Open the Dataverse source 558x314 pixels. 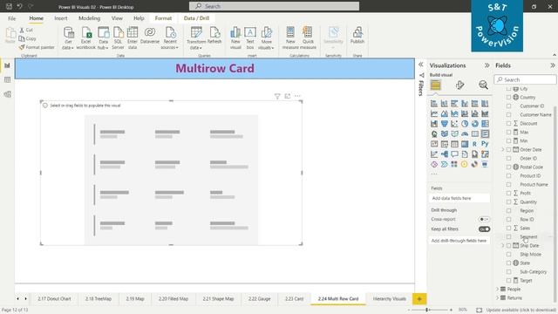(150, 36)
